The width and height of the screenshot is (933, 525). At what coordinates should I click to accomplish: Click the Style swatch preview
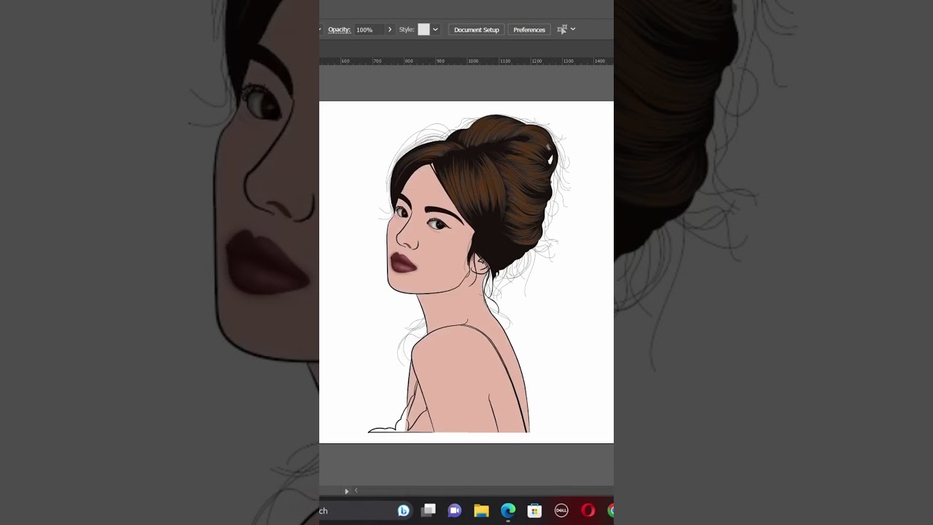point(423,30)
